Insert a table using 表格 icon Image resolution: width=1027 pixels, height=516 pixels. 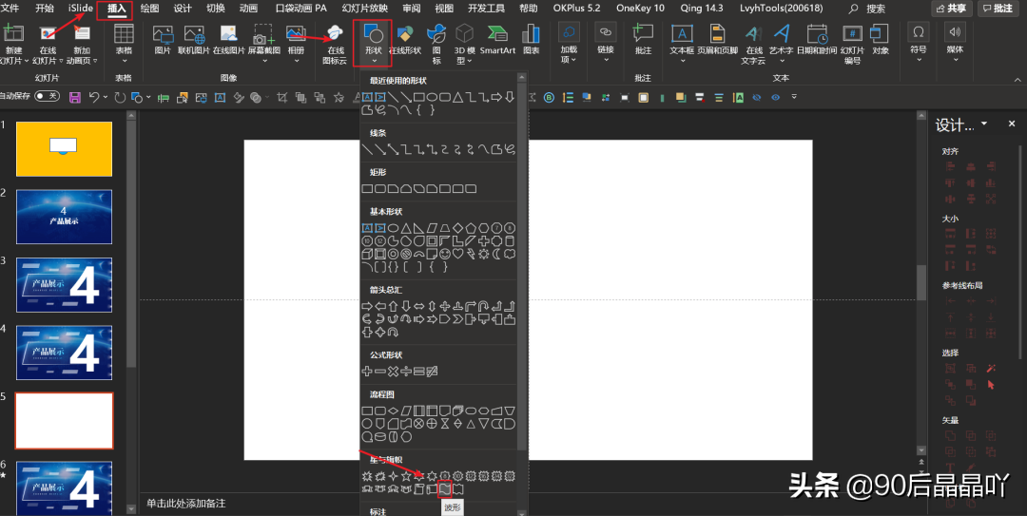click(x=124, y=42)
